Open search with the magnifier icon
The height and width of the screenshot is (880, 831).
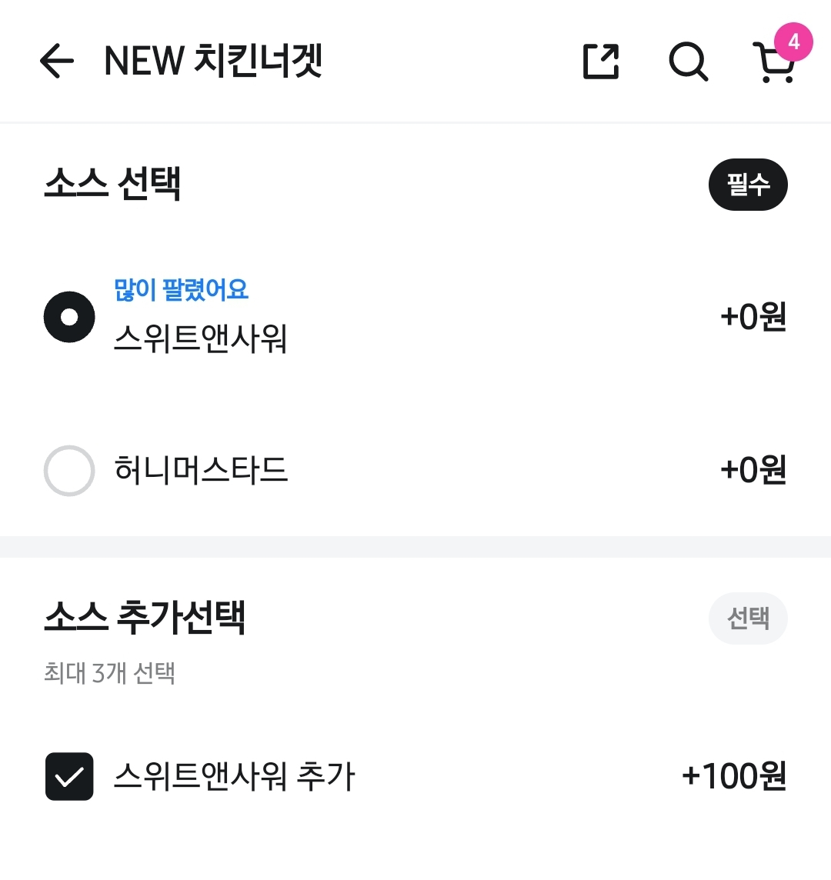(x=688, y=62)
